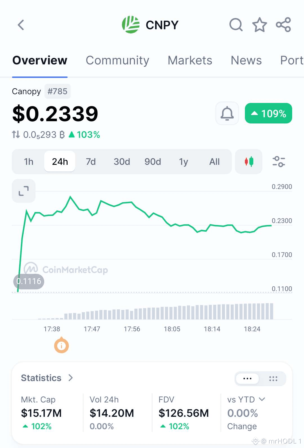The image size is (304, 448).
Task: Open chart settings sliders icon
Action: [279, 162]
